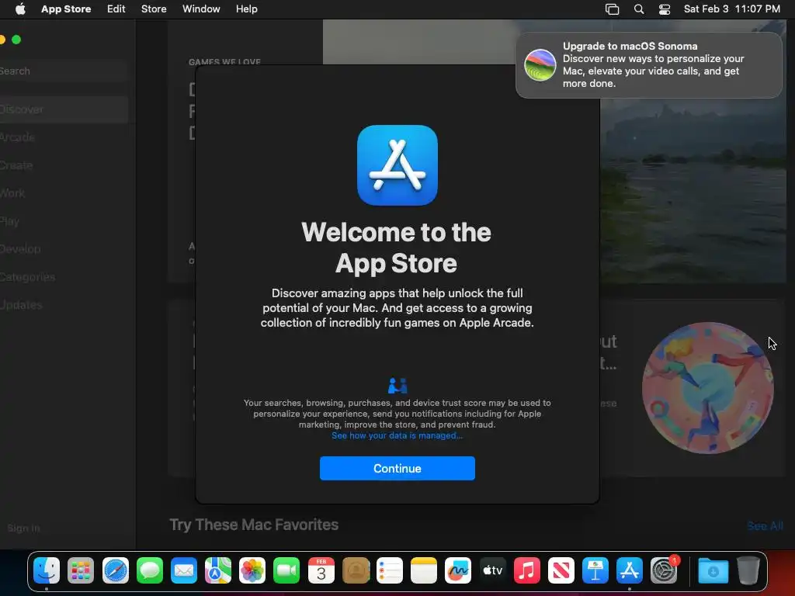Select Work in the App Store sidebar
795x596 pixels.
click(x=62, y=193)
